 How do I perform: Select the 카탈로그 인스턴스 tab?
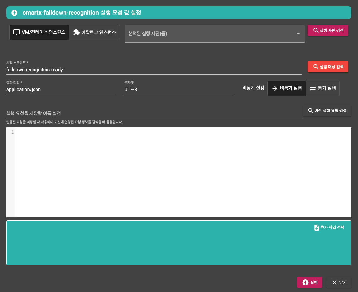(94, 32)
